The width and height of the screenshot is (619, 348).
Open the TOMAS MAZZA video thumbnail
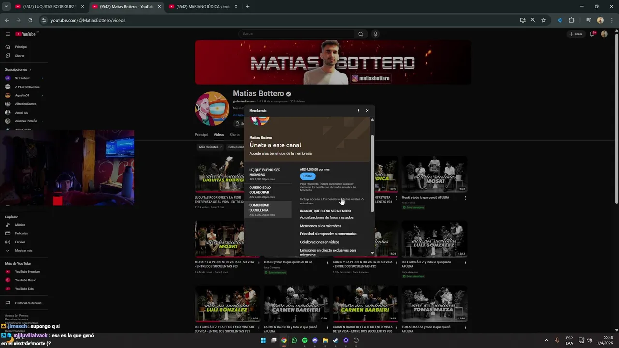click(x=434, y=304)
